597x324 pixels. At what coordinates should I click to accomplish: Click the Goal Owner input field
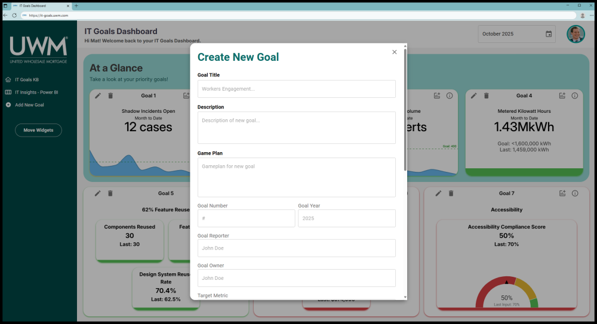click(x=296, y=278)
